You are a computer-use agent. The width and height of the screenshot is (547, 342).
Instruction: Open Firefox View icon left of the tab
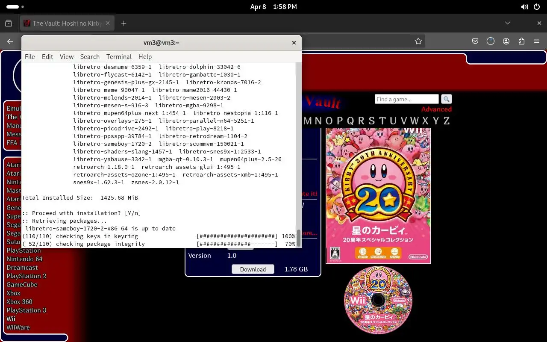(9, 23)
